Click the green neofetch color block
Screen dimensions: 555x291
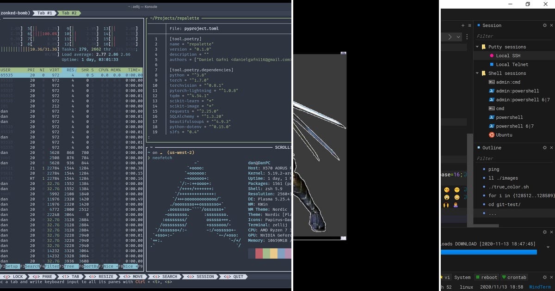[x=266, y=254]
